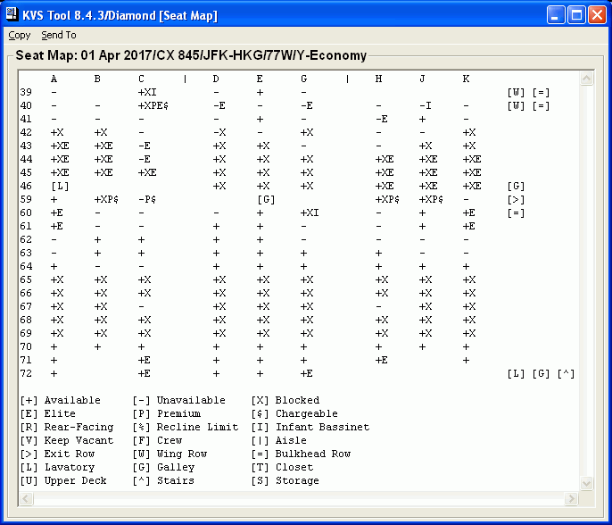This screenshot has height=525, width=612.
Task: Click the [^] stairs marker on row 72
Action: [x=566, y=374]
